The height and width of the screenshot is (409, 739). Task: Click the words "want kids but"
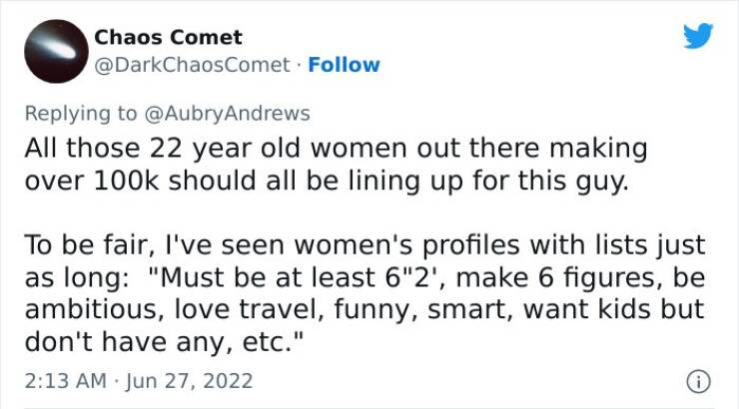(624, 304)
